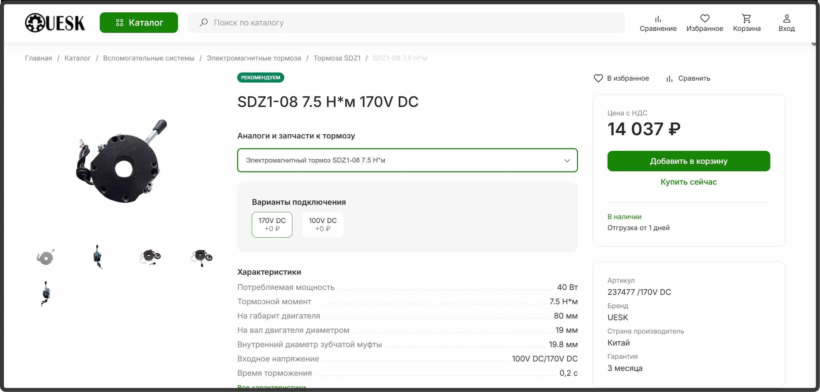Select the fifth thumbnail in second row
The image size is (820, 392).
[46, 294]
